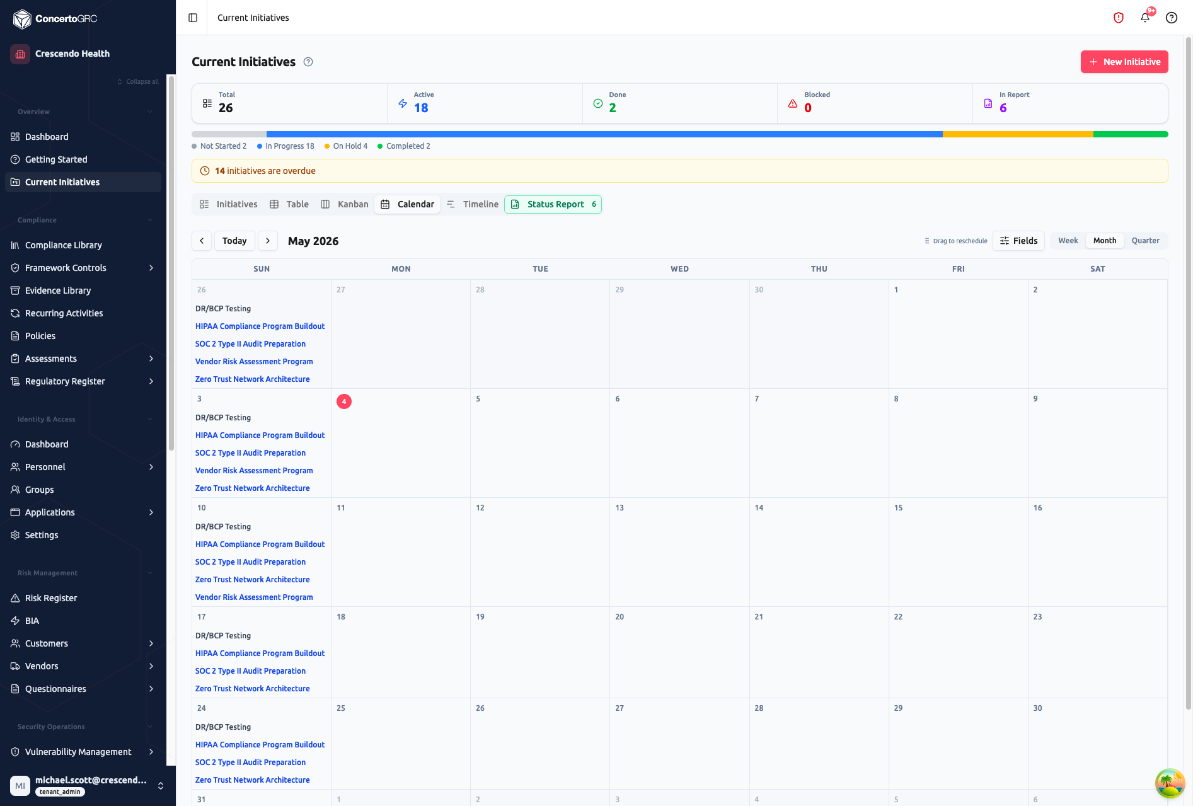Click the In Report document icon

click(x=988, y=103)
